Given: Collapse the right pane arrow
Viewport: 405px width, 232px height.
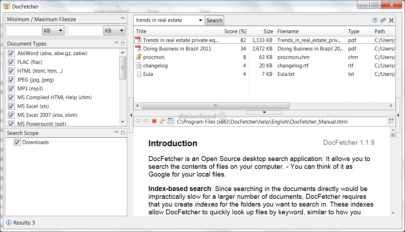Looking at the screenshot, I should [x=398, y=115].
